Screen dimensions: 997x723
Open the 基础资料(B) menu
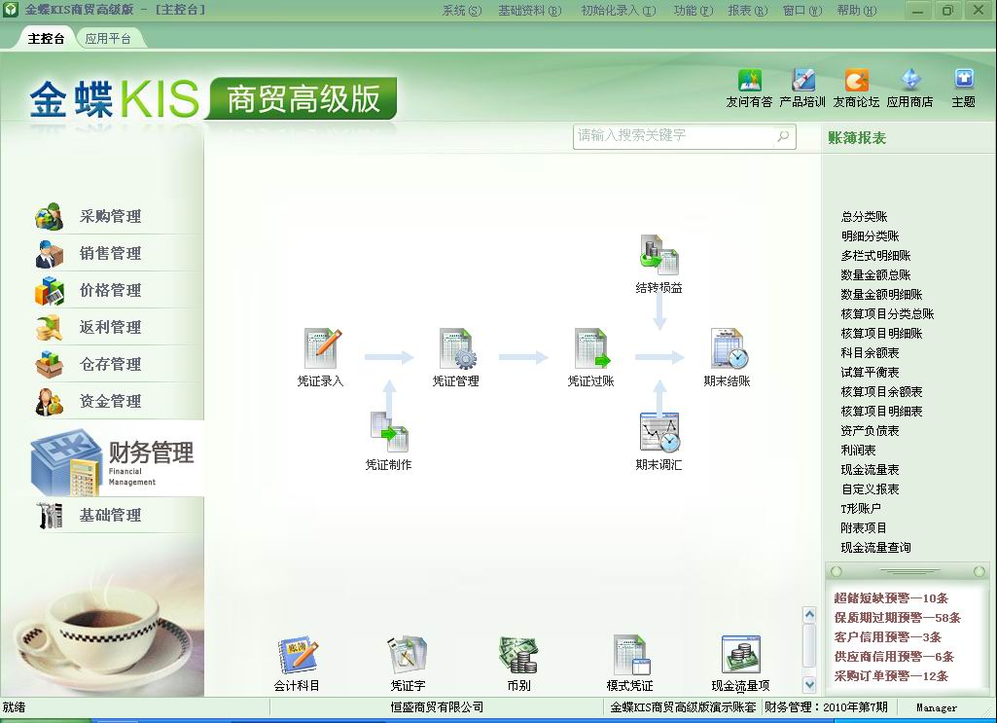530,10
